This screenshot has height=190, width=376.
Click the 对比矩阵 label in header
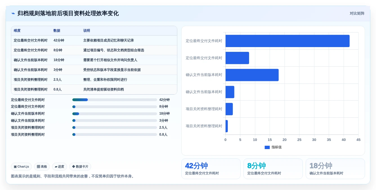(357, 13)
